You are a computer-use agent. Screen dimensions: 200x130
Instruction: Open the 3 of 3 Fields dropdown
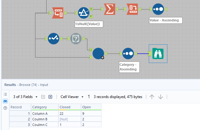tap(25, 97)
